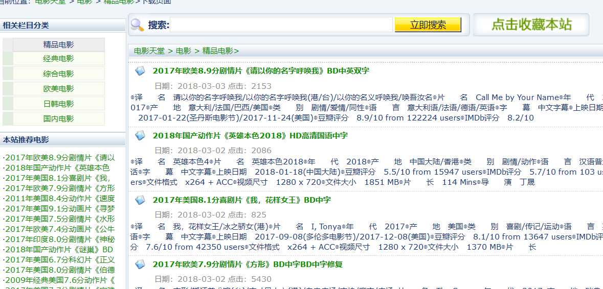Click date line 2018-03-02 点击：5430
Viewport: 603px width, 289px height.
(x=213, y=279)
